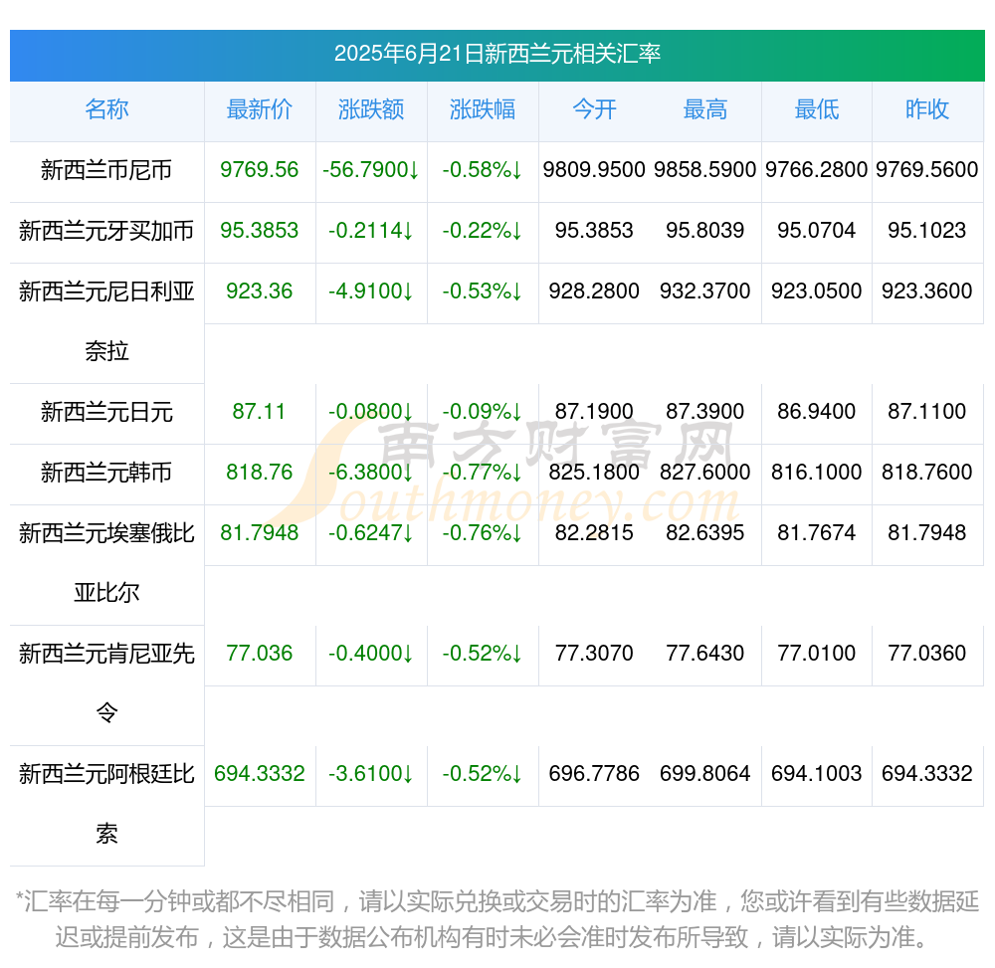995x968 pixels.
Task: Select the row name 新西兰元韩币
Action: point(106,474)
